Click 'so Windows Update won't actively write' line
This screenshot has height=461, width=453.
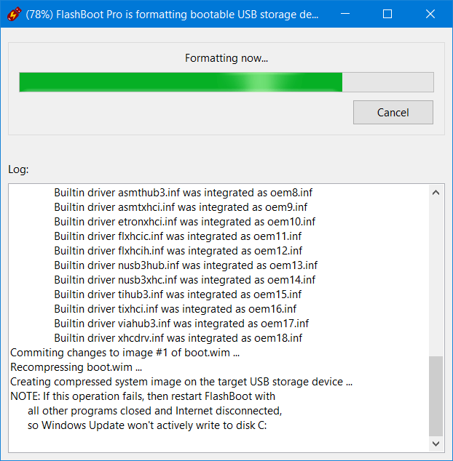coord(147,425)
